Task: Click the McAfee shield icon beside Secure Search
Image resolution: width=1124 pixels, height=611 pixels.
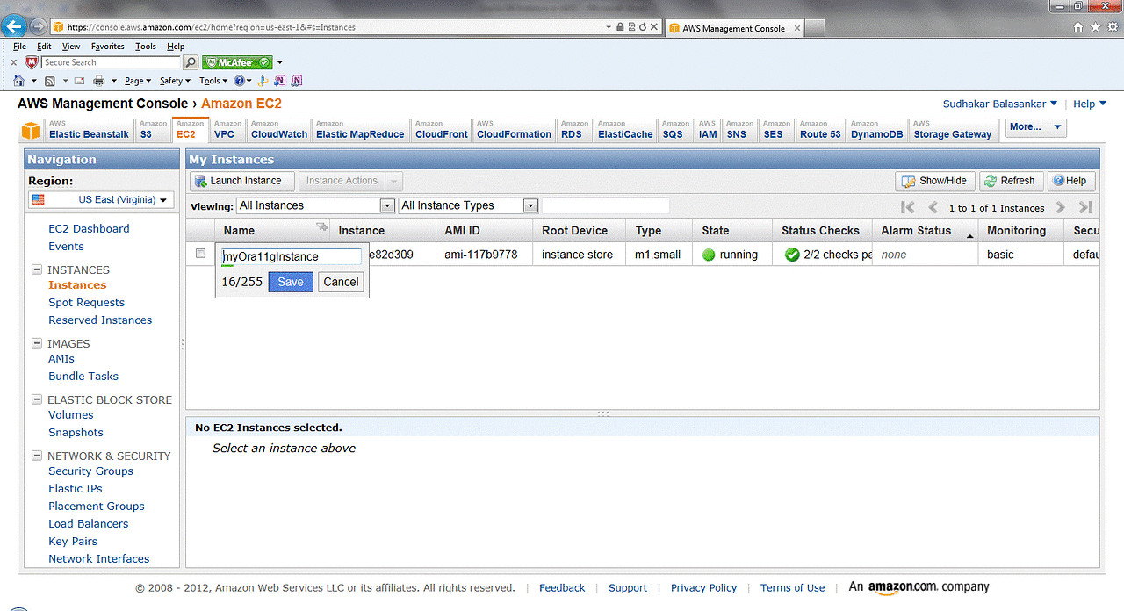Action: point(32,62)
